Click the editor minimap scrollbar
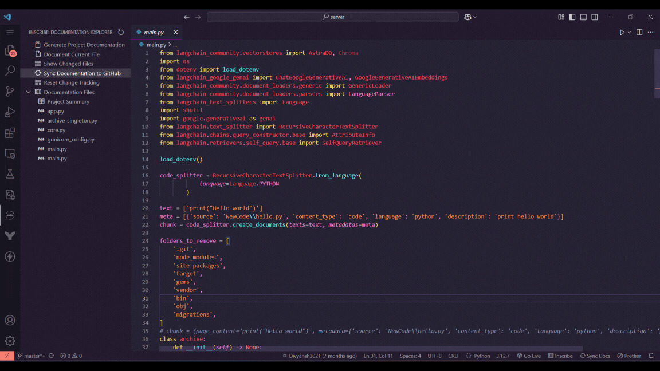The height and width of the screenshot is (371, 660). [657, 74]
